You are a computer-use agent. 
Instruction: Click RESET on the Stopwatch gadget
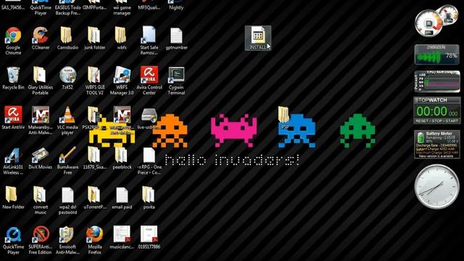click(x=422, y=121)
